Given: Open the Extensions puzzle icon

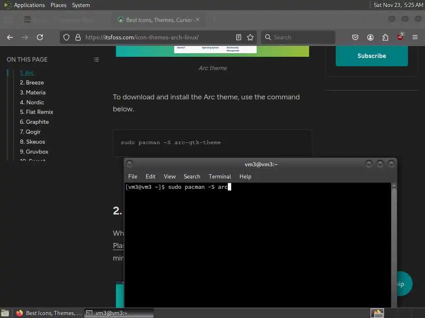Looking at the screenshot, I should click(x=385, y=37).
